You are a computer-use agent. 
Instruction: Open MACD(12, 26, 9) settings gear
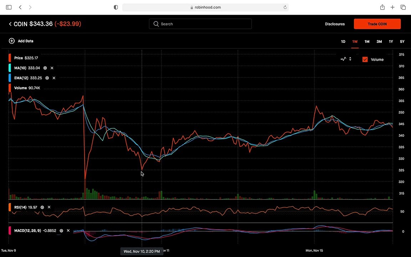coord(61,231)
